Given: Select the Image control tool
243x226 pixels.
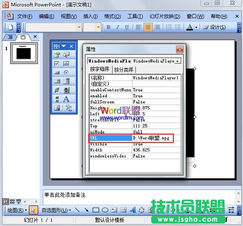Looking at the screenshot, I should [x=57, y=108].
